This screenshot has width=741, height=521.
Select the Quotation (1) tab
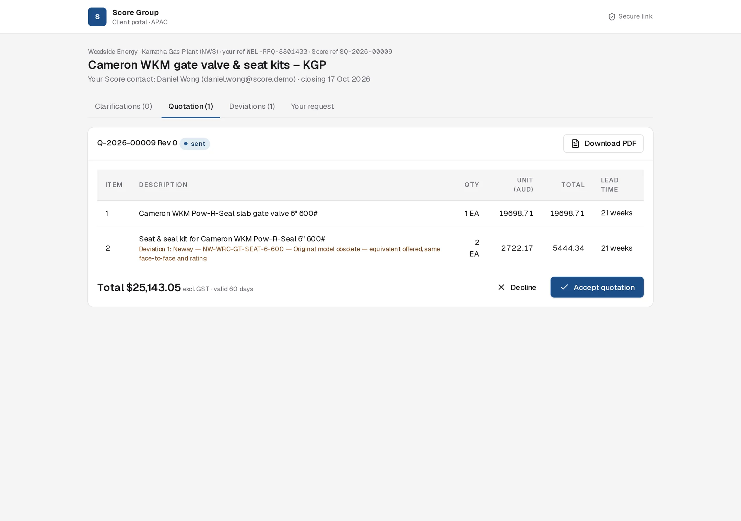coord(191,106)
